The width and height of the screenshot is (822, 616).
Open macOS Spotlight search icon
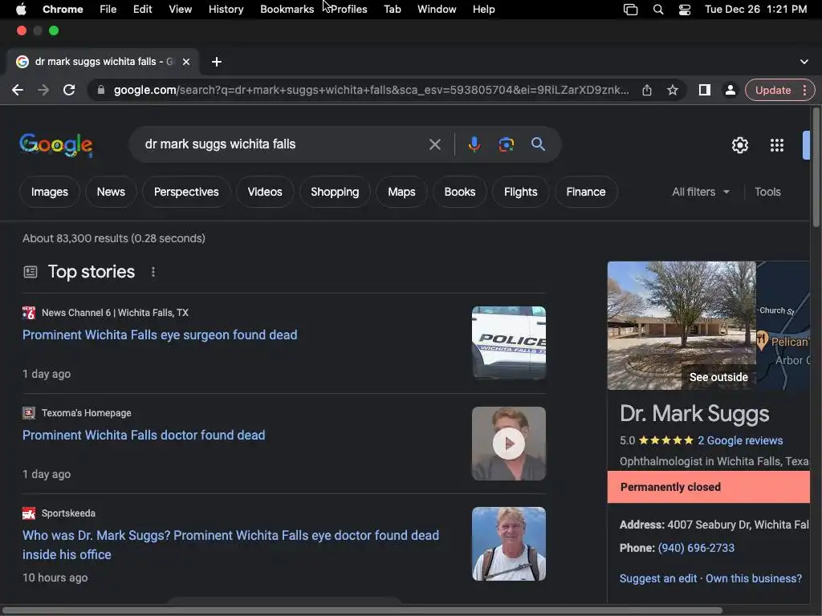[658, 10]
